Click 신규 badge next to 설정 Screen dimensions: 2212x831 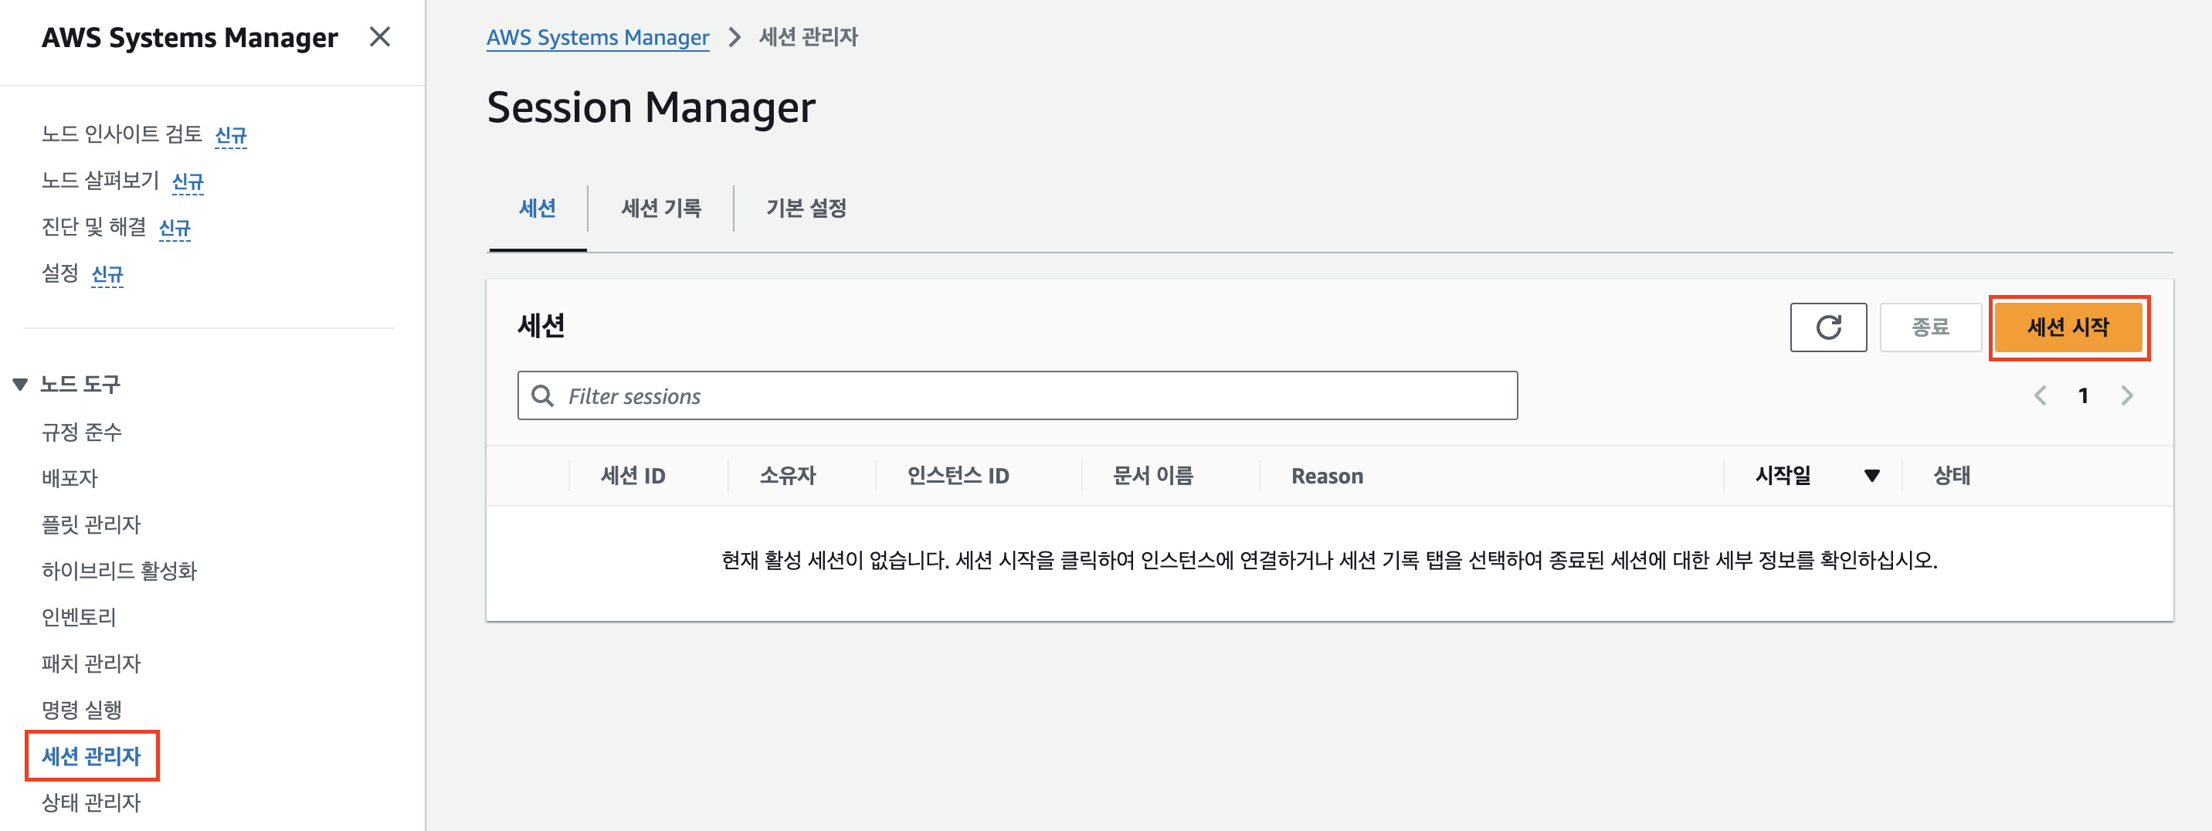pos(107,274)
